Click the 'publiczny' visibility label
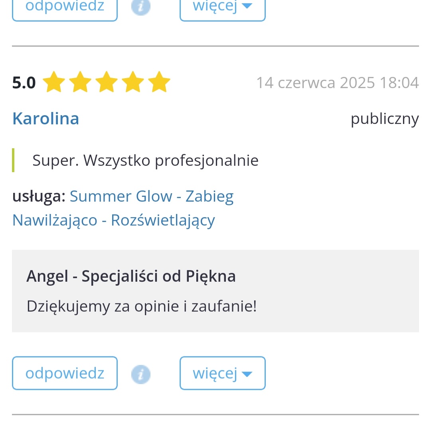431x430 pixels. click(385, 118)
